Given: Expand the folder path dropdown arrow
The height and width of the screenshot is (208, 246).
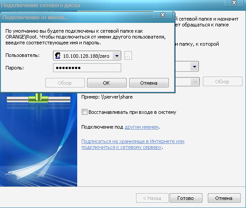Looking at the screenshot, I should click(195, 82).
